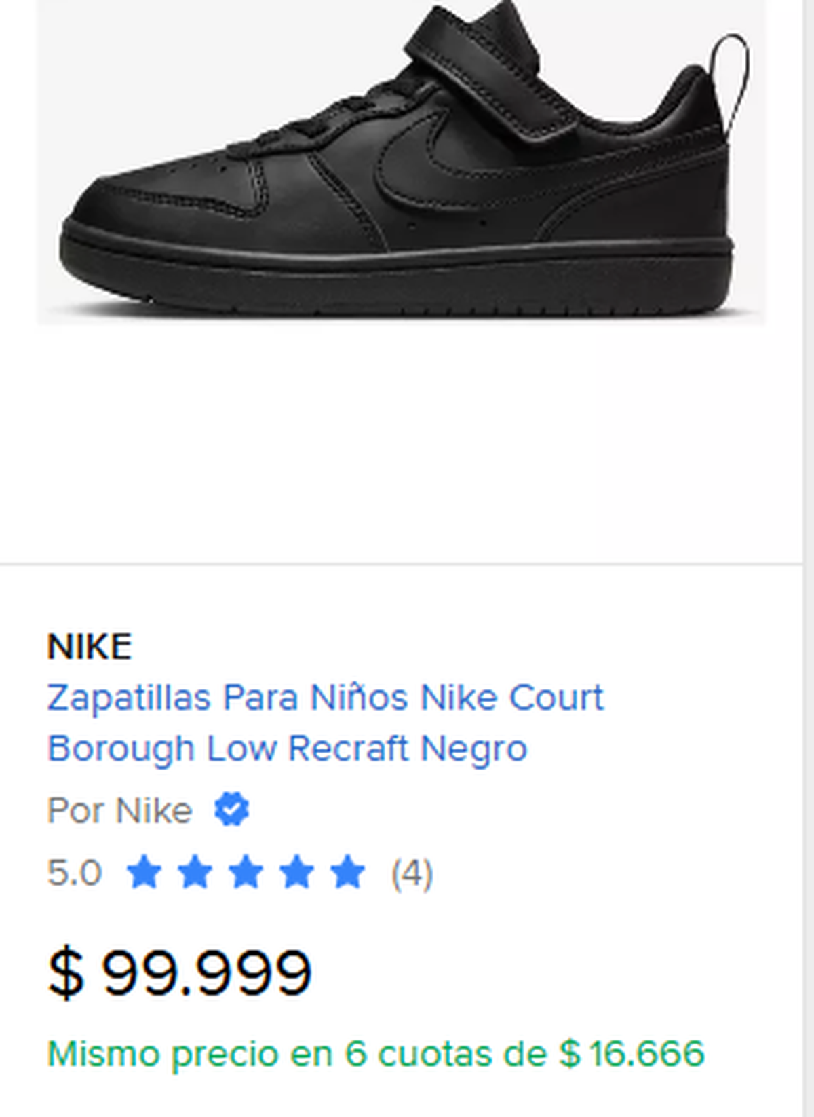The image size is (814, 1117).
Task: Open the (4) reviews count
Action: pos(412,873)
